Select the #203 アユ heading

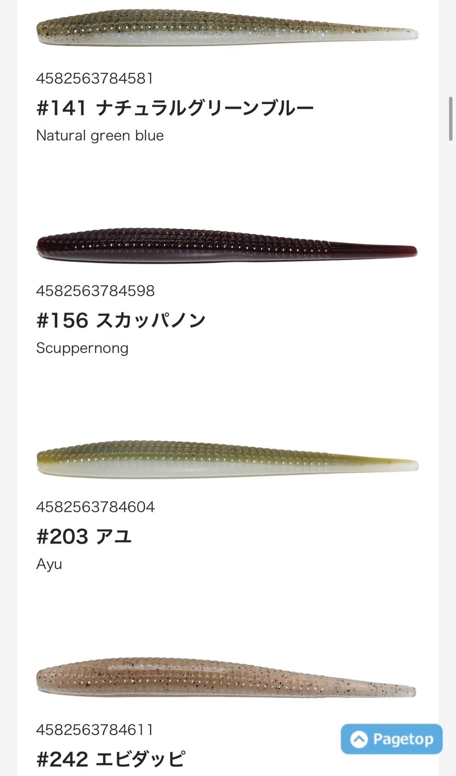tap(84, 537)
